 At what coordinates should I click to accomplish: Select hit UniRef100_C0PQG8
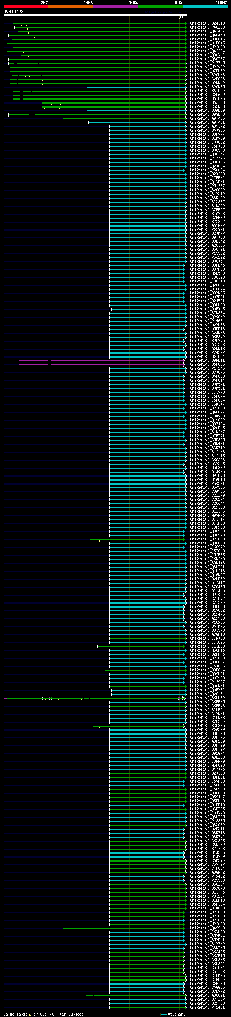click(207, 79)
